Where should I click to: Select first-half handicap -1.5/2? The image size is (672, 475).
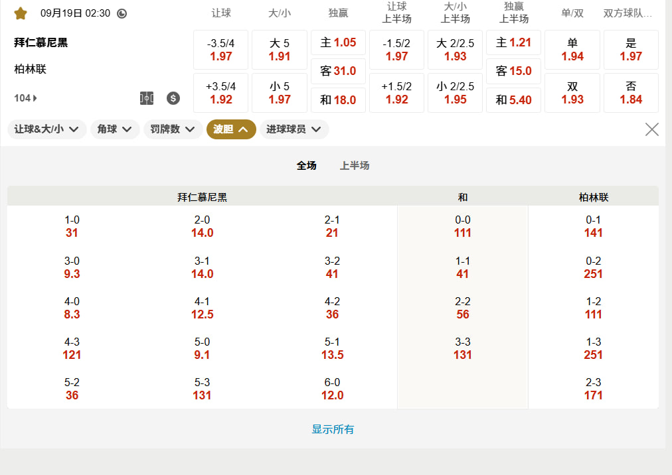396,50
